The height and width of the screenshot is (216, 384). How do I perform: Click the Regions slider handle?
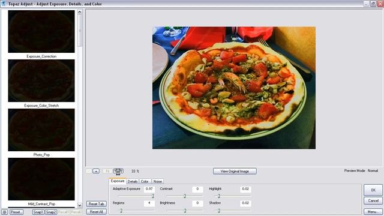121,211
